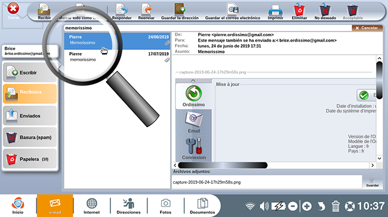Open the Fotos app
Screen dimensions: 388x217
(165, 206)
